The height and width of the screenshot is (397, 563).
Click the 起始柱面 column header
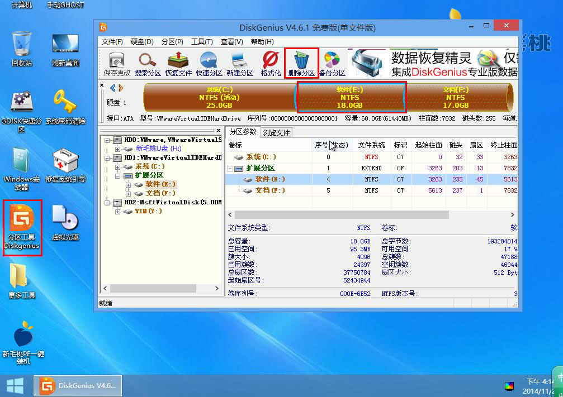click(428, 145)
